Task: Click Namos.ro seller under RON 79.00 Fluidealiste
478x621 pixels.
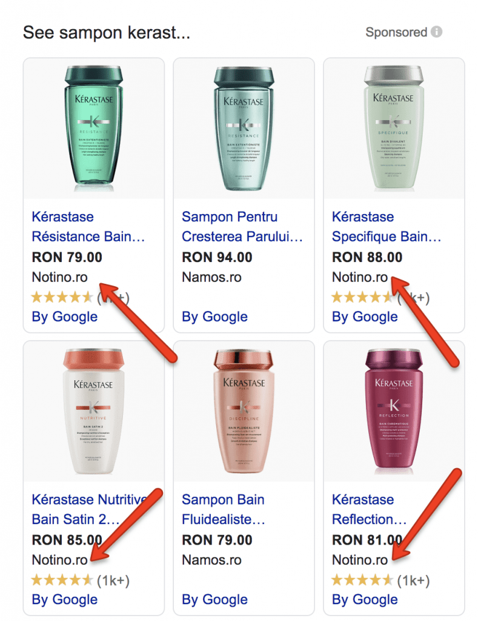Action: coord(211,560)
